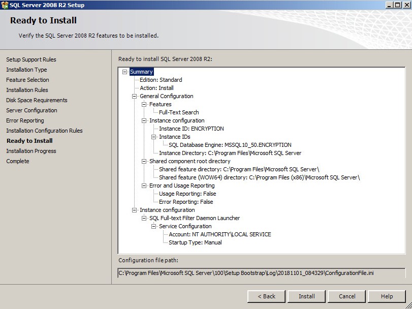Select the Instance Directory row
This screenshot has height=309, width=412.
[230, 153]
